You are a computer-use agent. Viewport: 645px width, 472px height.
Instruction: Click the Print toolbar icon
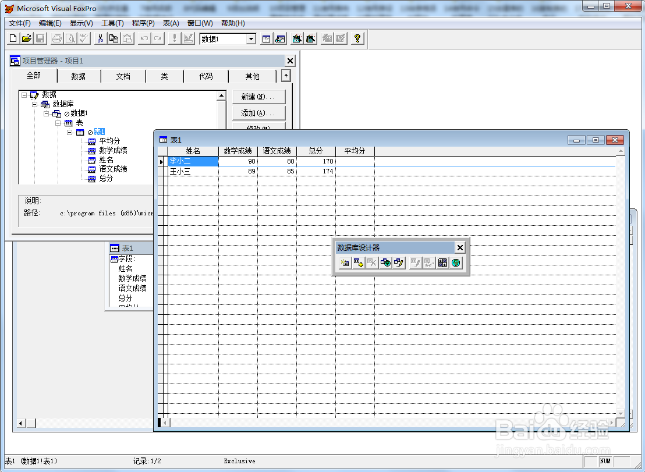57,38
